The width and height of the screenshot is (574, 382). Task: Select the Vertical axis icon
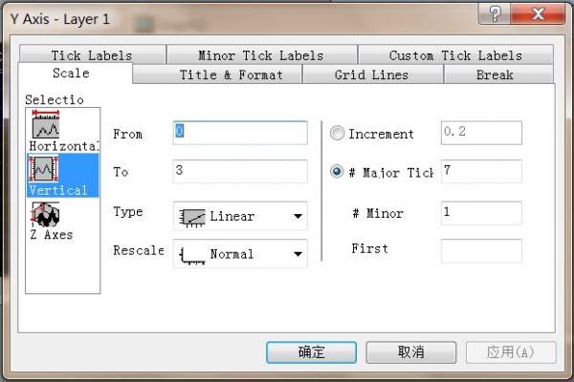[x=46, y=174]
